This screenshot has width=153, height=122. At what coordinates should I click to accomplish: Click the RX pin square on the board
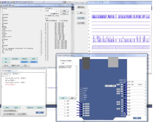click(124, 115)
